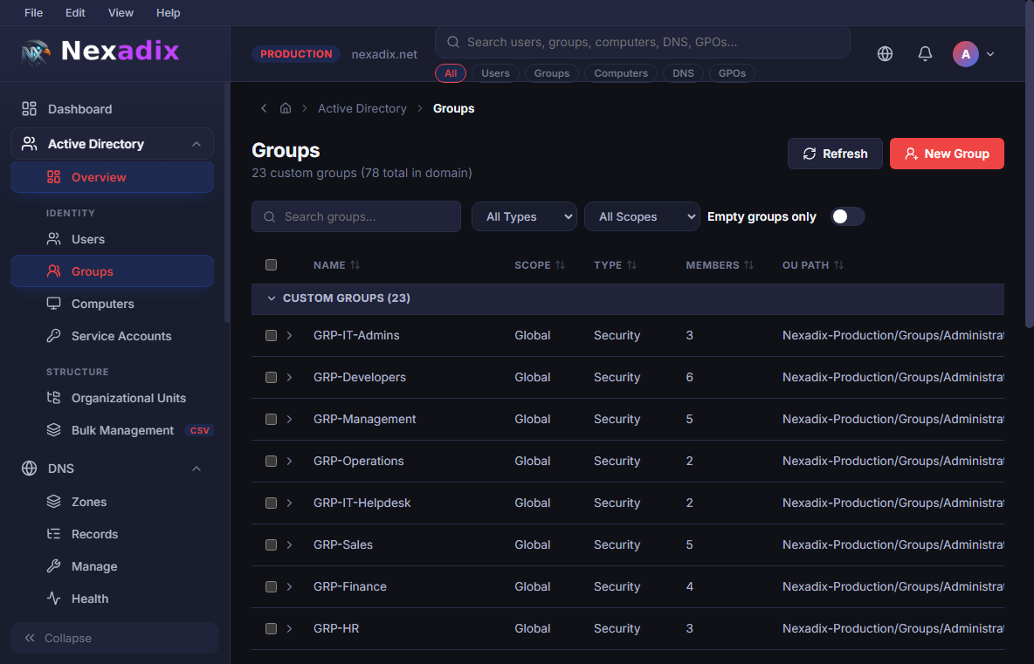Click the Dashboard grid icon in sidebar

29,109
